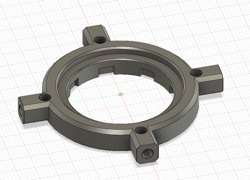250x180 pixels.
Task: Select the vertical hole in the rear lug
Action: coord(100,40)
